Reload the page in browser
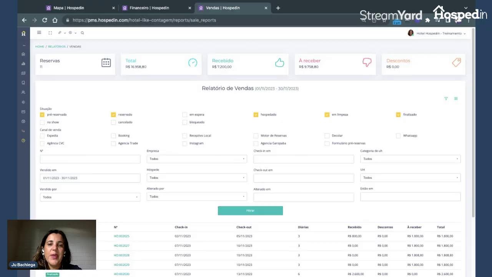 coord(45,20)
